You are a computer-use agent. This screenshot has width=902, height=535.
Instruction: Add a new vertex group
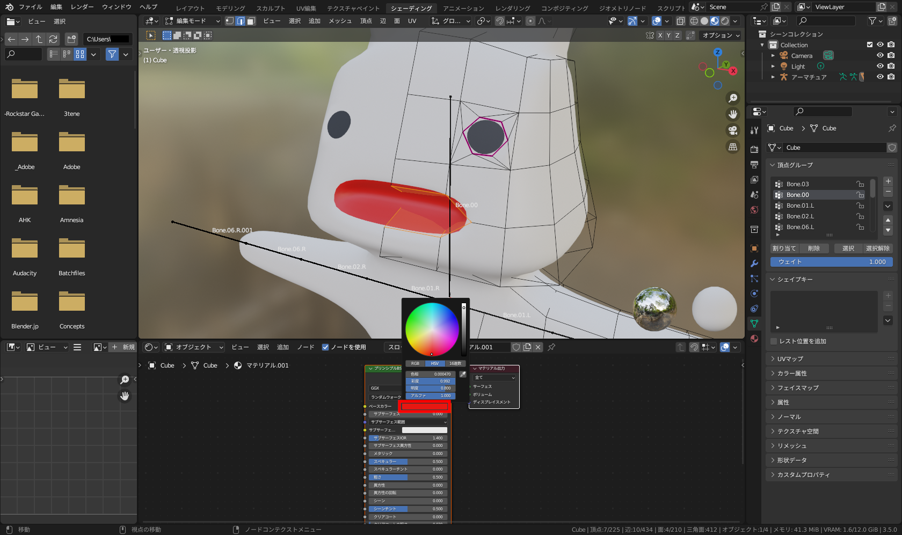(x=888, y=181)
